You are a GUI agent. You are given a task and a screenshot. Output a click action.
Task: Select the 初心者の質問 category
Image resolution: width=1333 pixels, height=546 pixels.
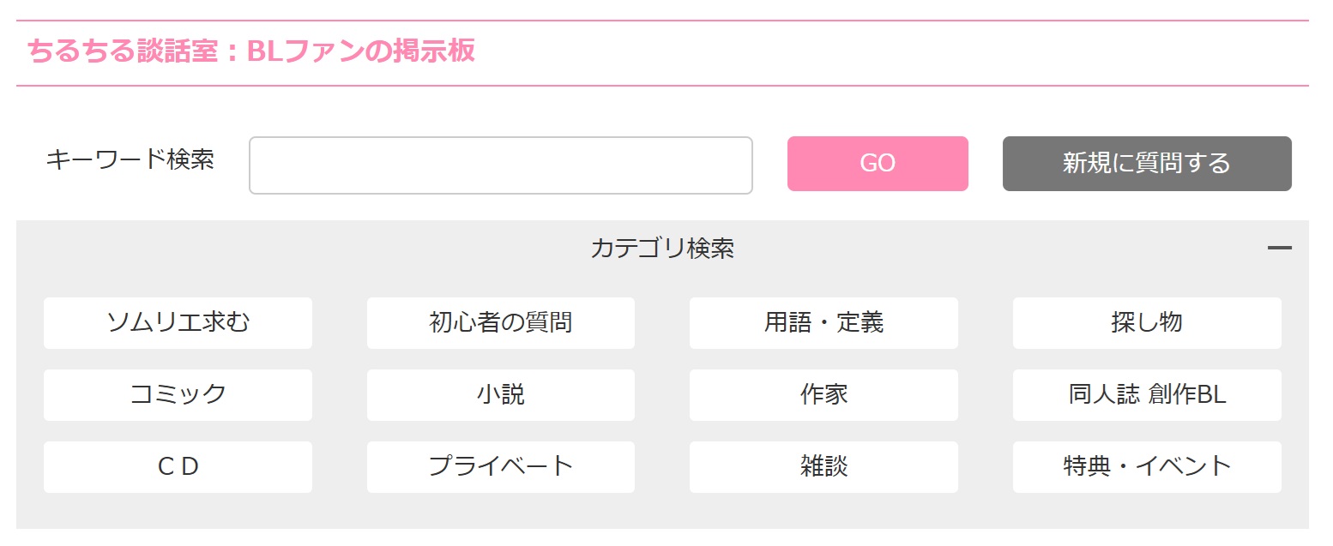[x=500, y=323]
